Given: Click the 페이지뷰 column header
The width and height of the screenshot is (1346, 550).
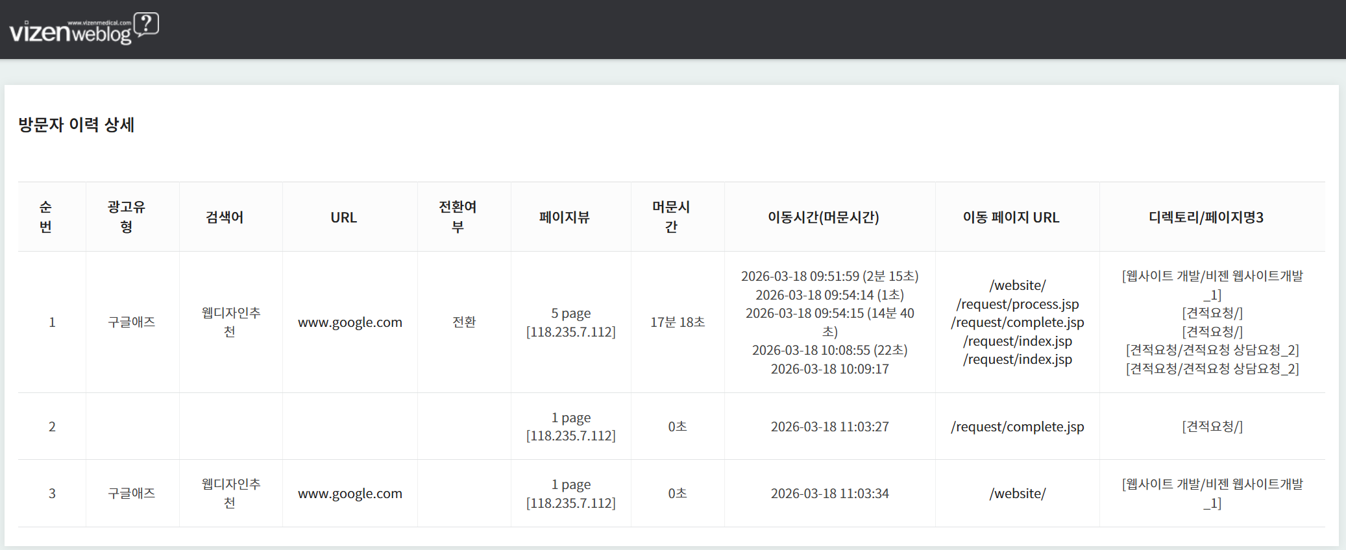Looking at the screenshot, I should click(564, 217).
